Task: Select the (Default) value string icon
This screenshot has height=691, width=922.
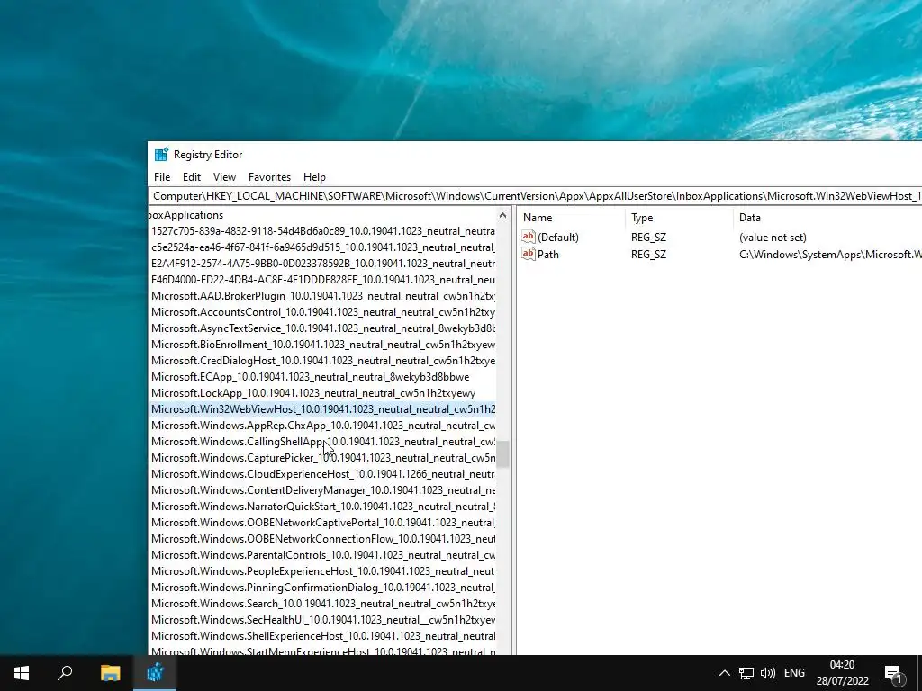Action: tap(528, 237)
